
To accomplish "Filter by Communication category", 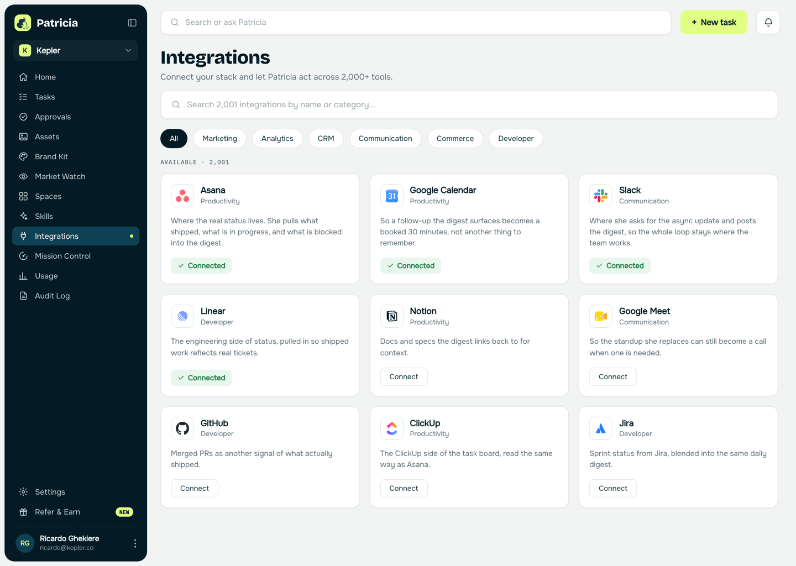I will [385, 139].
